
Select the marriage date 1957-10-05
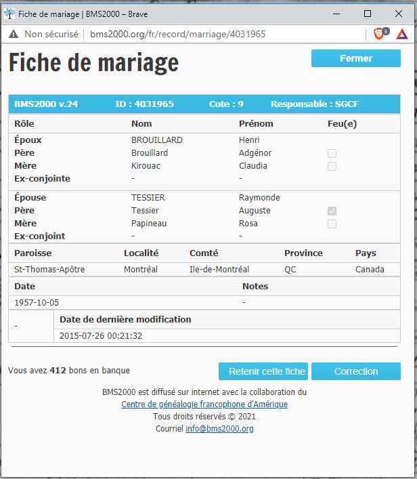(x=37, y=303)
